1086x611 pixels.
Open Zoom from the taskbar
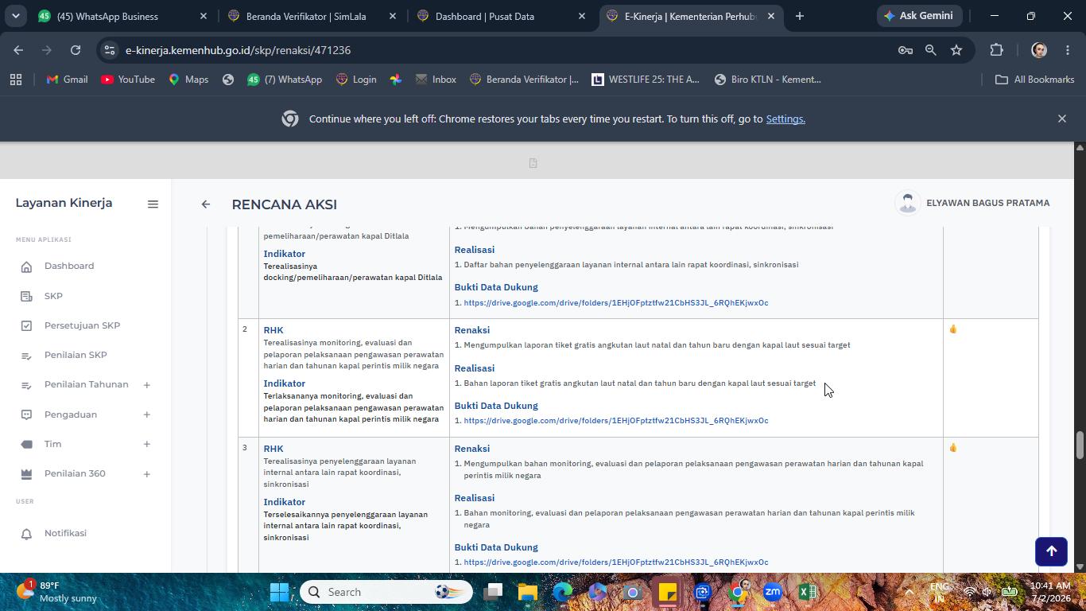point(772,592)
